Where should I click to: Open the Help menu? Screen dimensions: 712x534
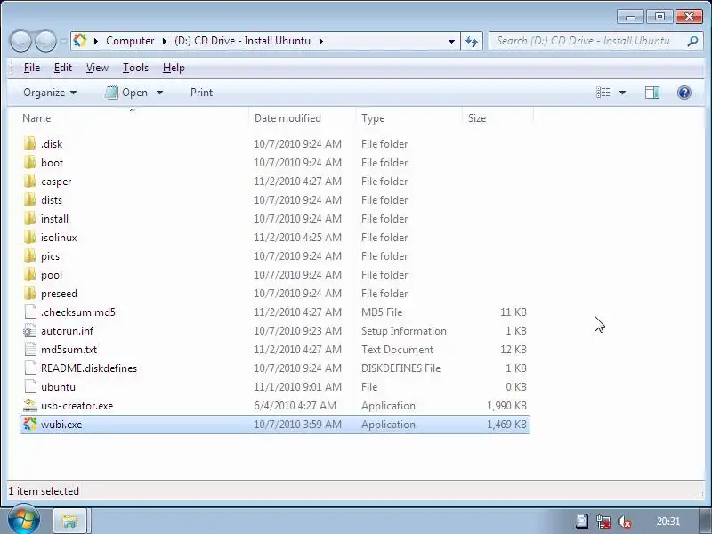[x=174, y=68]
